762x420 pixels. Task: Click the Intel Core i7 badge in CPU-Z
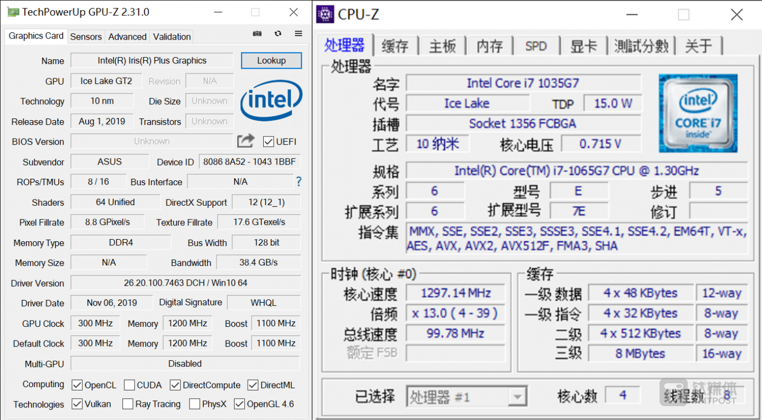click(x=697, y=112)
